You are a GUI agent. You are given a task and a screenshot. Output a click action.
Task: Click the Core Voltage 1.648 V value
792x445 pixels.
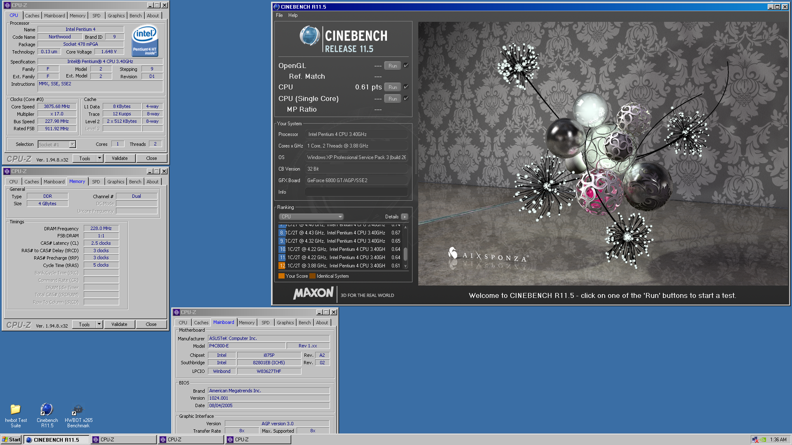click(109, 52)
